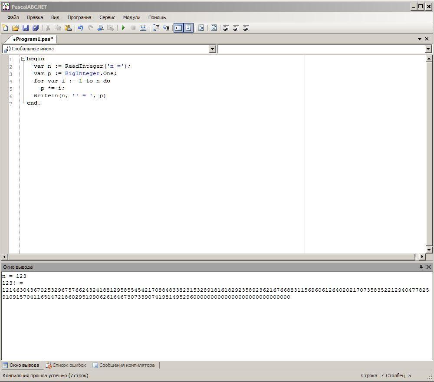Open the Сервис menu
434x382 pixels.
(x=107, y=17)
